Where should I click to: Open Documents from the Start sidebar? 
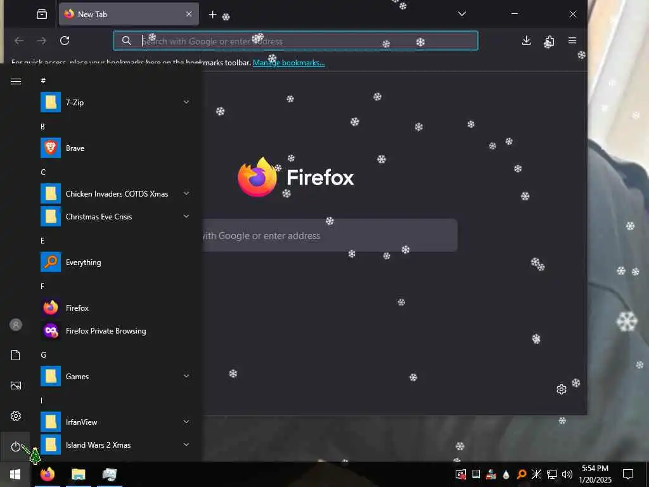click(16, 355)
